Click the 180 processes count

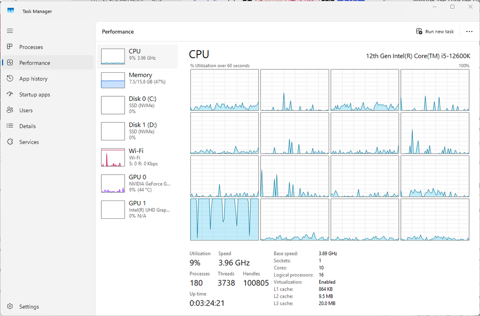coord(196,283)
